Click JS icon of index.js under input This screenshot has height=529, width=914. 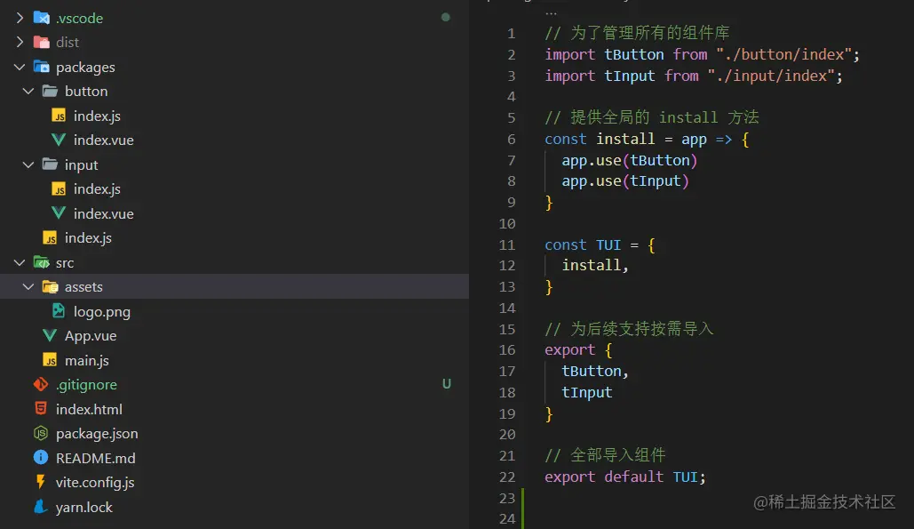coord(59,189)
